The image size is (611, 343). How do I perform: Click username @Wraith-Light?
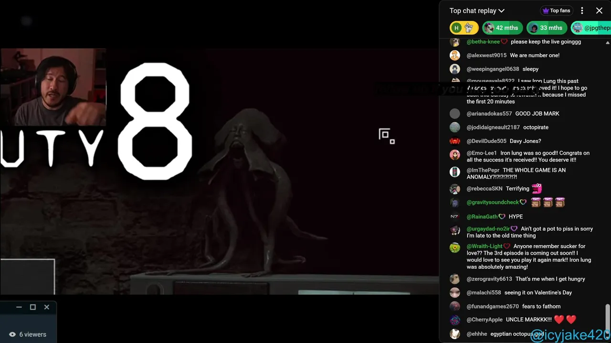485,246
